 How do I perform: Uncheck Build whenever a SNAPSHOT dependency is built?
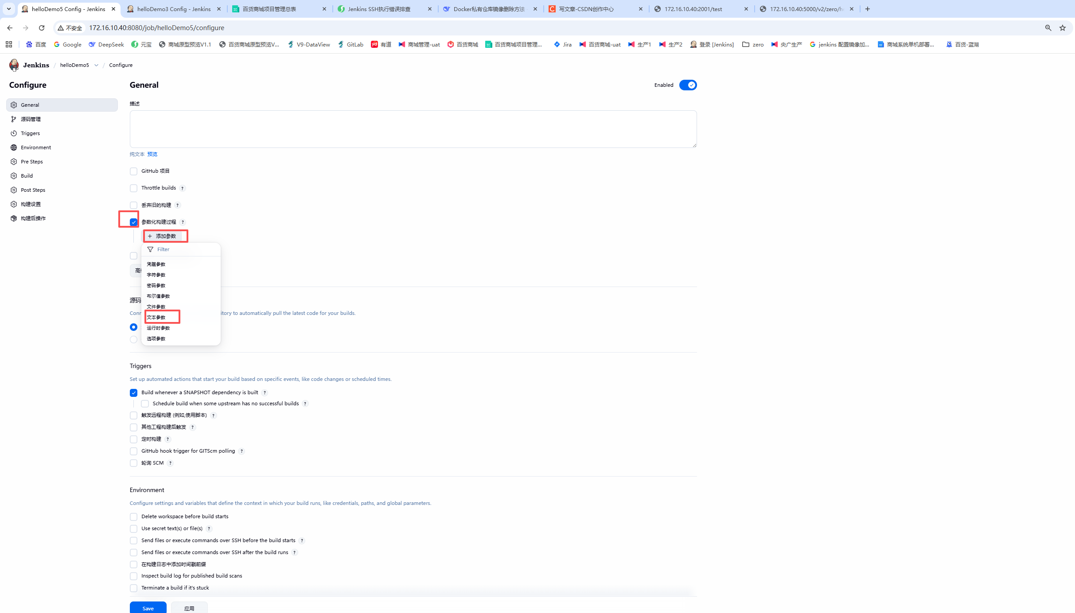point(133,392)
